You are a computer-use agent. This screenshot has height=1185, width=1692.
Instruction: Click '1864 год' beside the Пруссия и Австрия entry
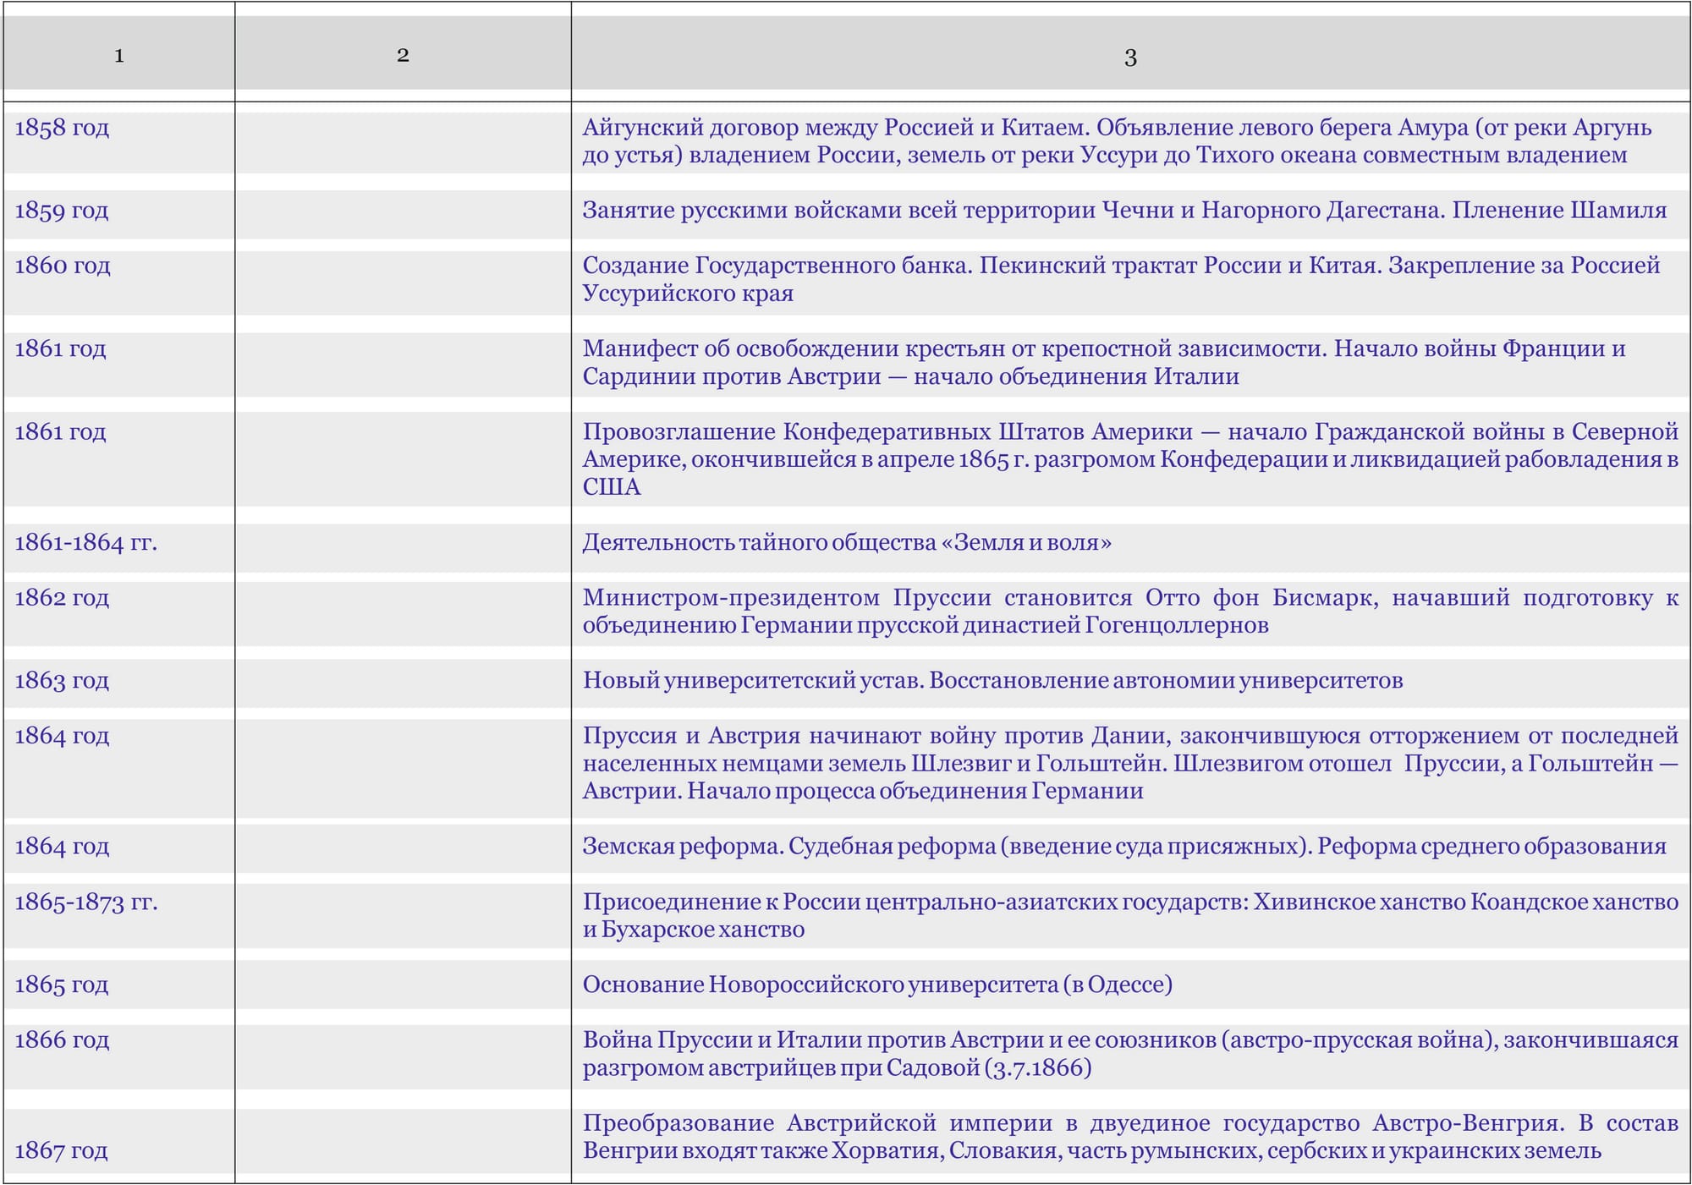point(62,736)
